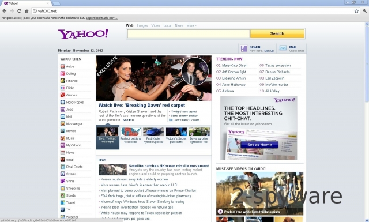Switch to the Images search tab
The height and width of the screenshot is (222, 369).
(x=142, y=25)
